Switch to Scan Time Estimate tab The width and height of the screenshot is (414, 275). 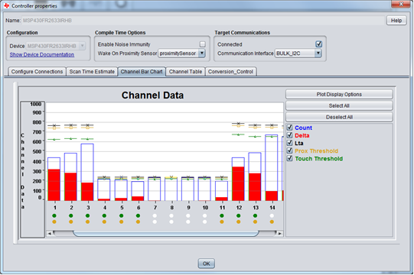92,72
